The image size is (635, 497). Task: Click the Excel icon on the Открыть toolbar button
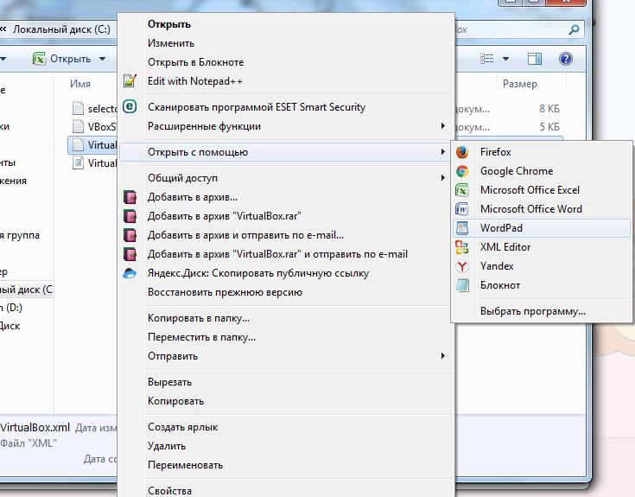coord(39,59)
